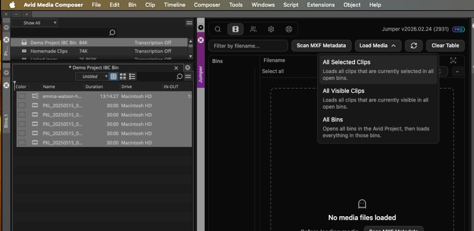474x231 pixels.
Task: Open the Extensions menu
Action: pos(321,5)
